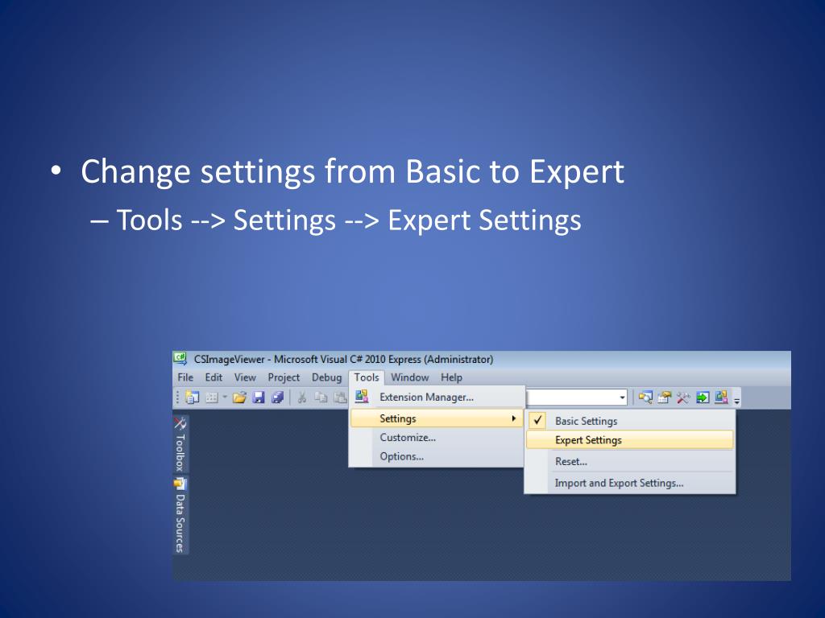Screen dimensions: 825x618
Task: Open the Add New Item dropdown arrow
Action: (225, 397)
